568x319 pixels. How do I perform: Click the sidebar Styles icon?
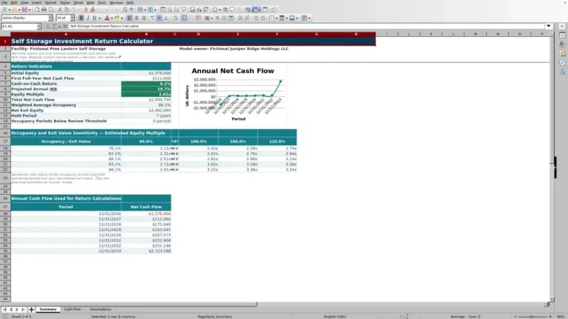click(562, 44)
